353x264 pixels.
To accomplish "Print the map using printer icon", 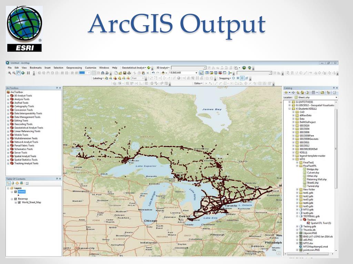I will pyautogui.click(x=129, y=73).
